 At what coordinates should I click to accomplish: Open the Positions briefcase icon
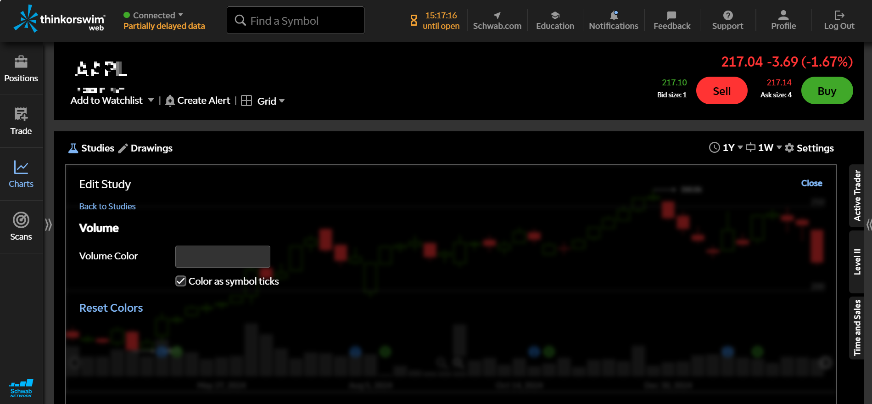(21, 62)
